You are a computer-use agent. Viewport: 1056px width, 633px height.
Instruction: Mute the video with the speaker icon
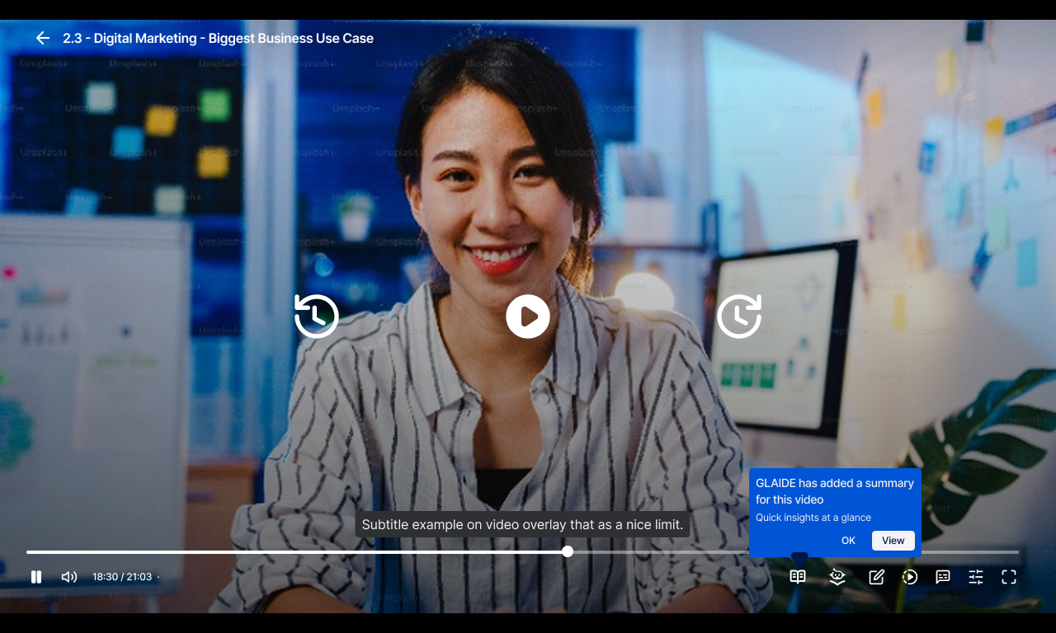(69, 577)
